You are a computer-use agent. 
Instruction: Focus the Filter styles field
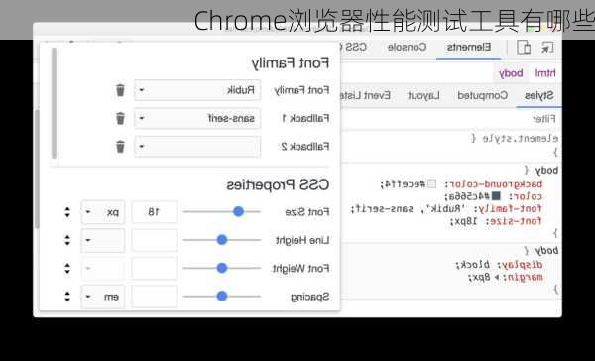click(x=451, y=120)
